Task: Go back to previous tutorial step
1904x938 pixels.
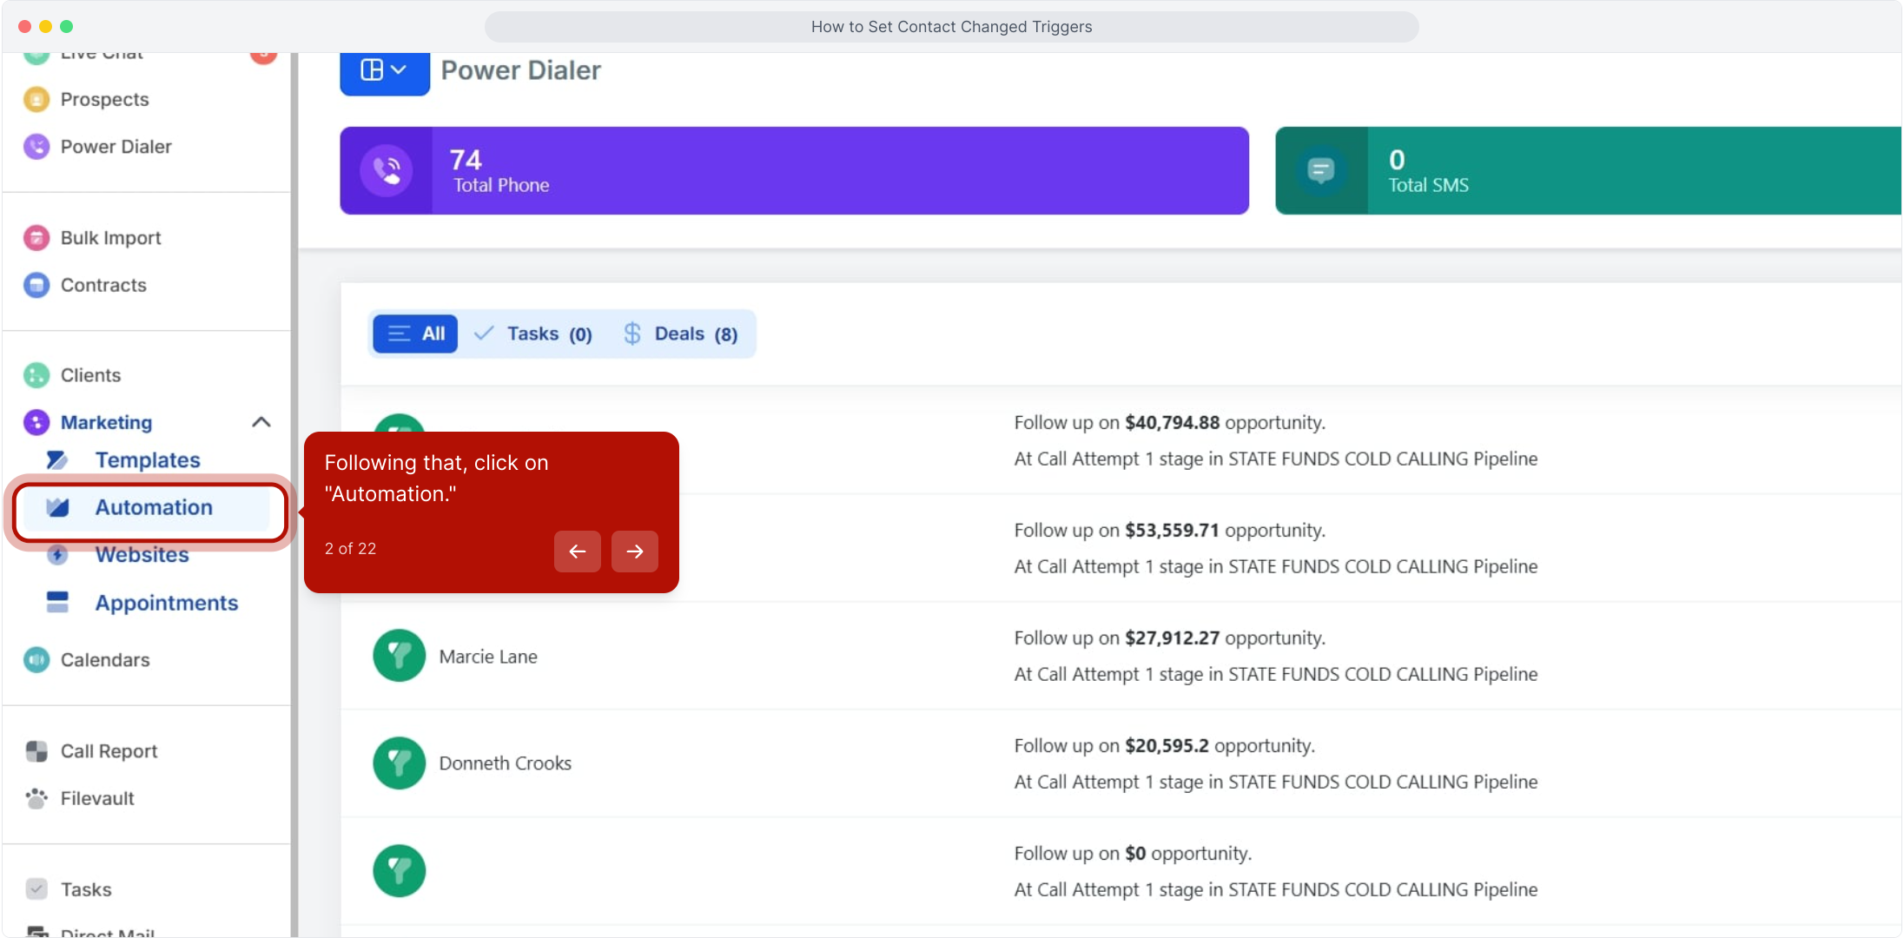Action: (x=578, y=552)
